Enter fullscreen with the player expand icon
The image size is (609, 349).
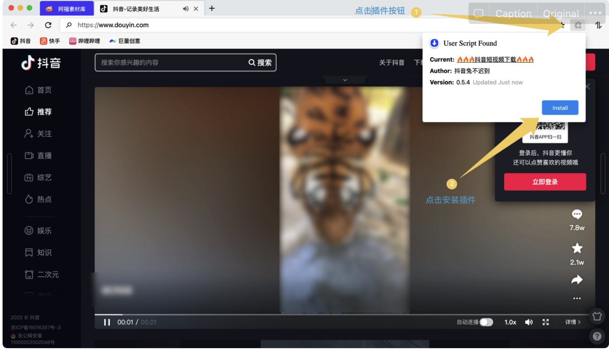coord(546,322)
